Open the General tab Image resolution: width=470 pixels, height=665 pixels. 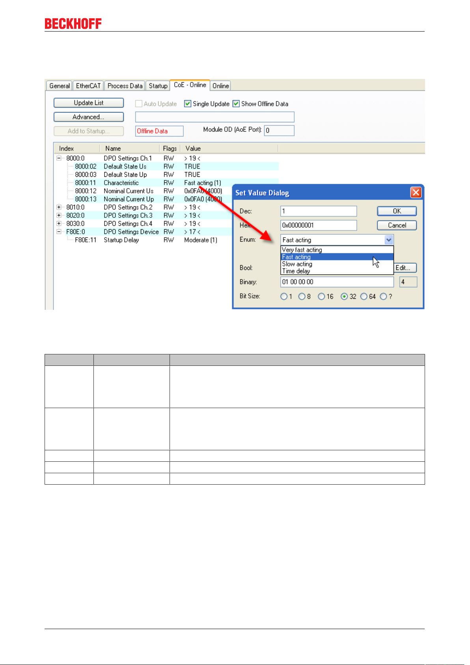59,86
